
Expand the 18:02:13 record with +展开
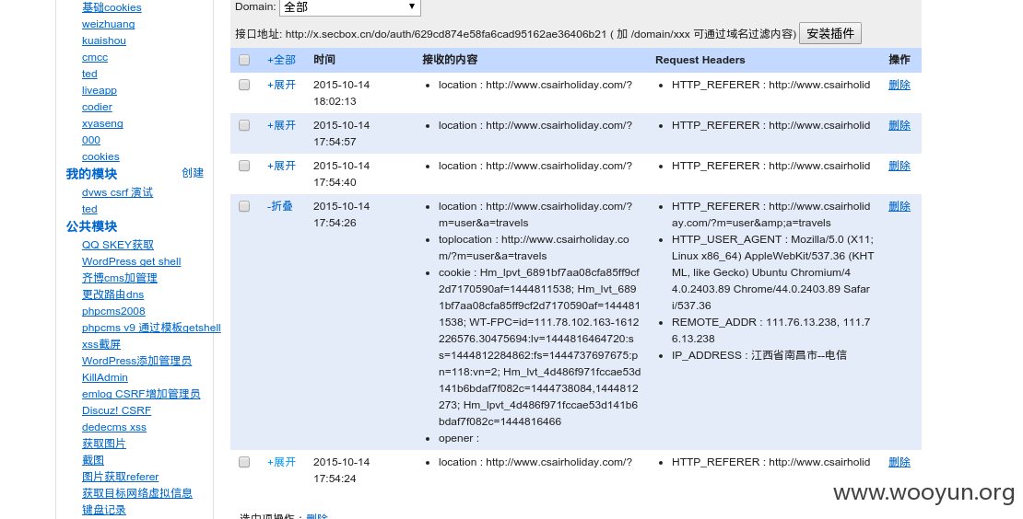click(x=281, y=85)
